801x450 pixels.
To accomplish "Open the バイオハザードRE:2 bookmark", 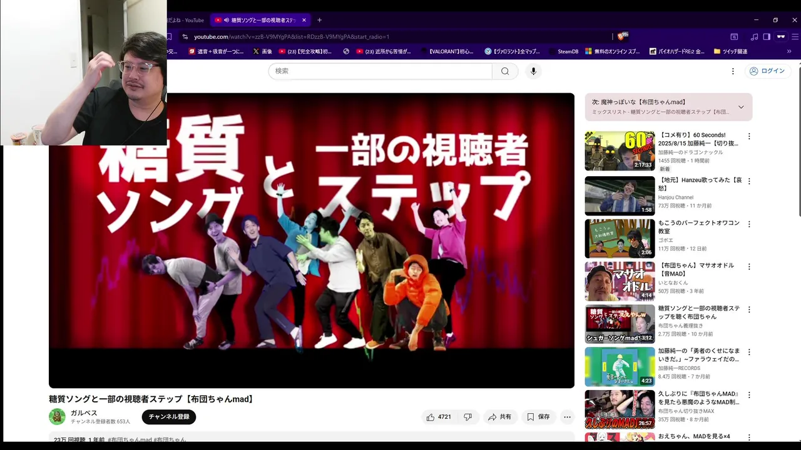I will point(677,51).
